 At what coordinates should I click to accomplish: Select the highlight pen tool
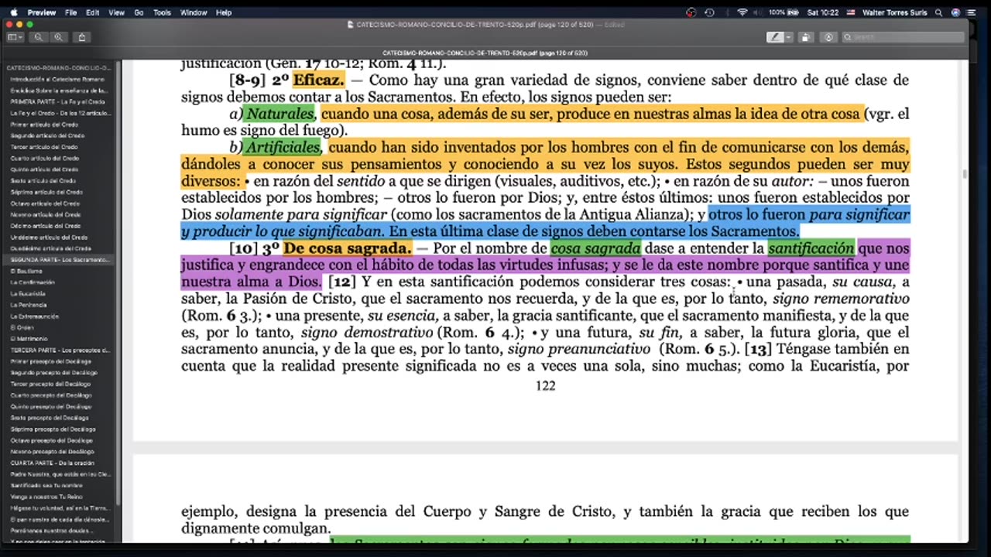[x=774, y=37]
